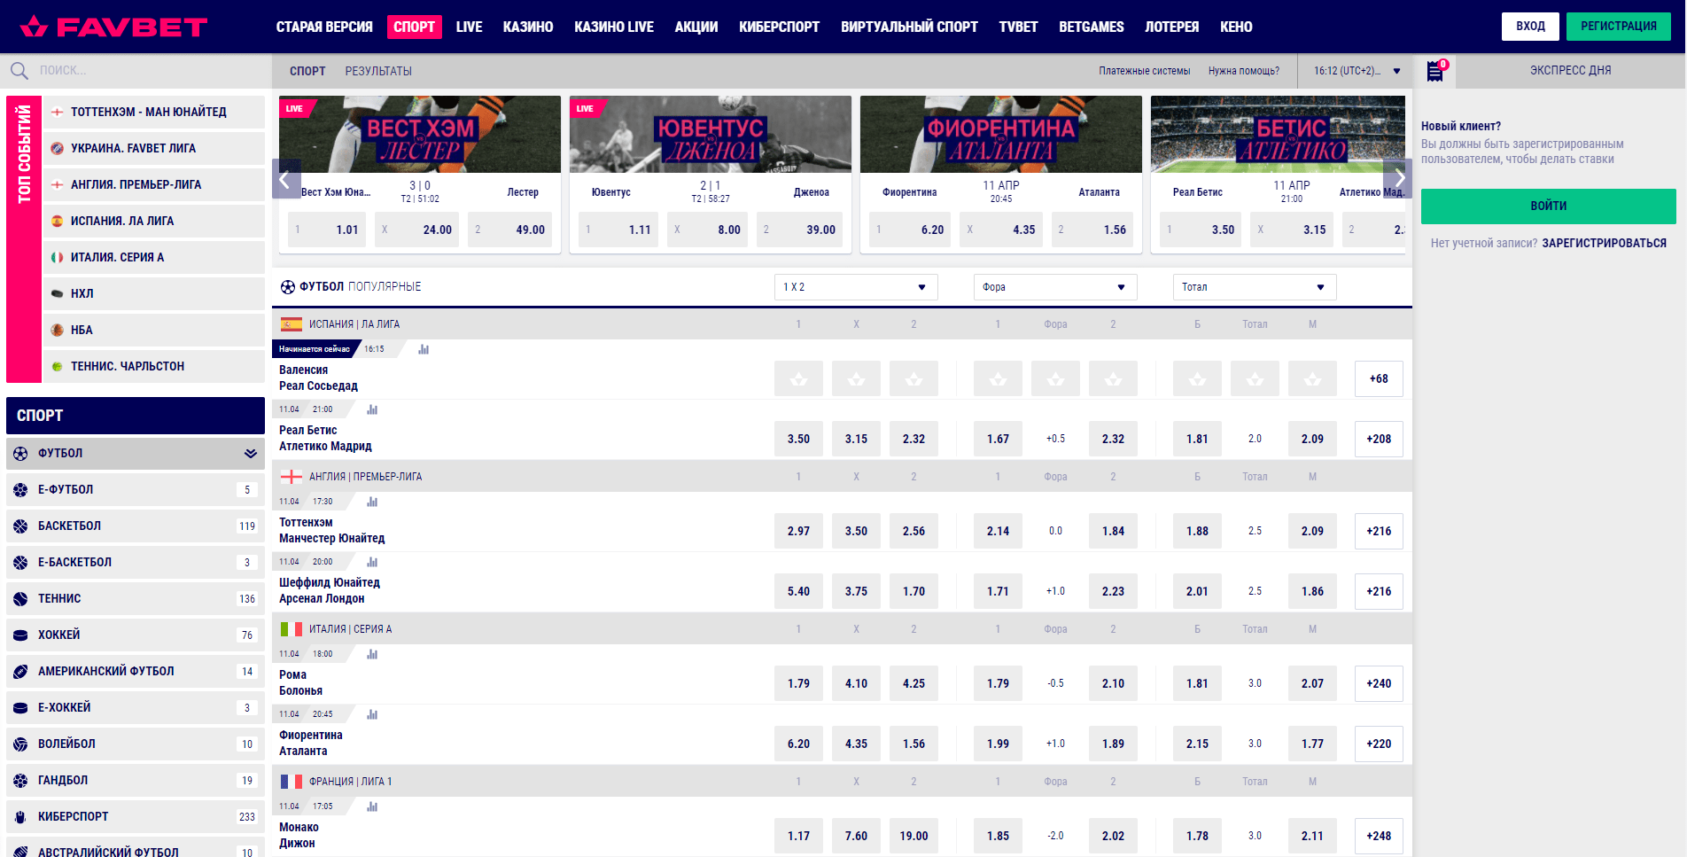This screenshot has width=1687, height=857.
Task: Open statistics icon for Monaco vs Dijon
Action: [372, 806]
